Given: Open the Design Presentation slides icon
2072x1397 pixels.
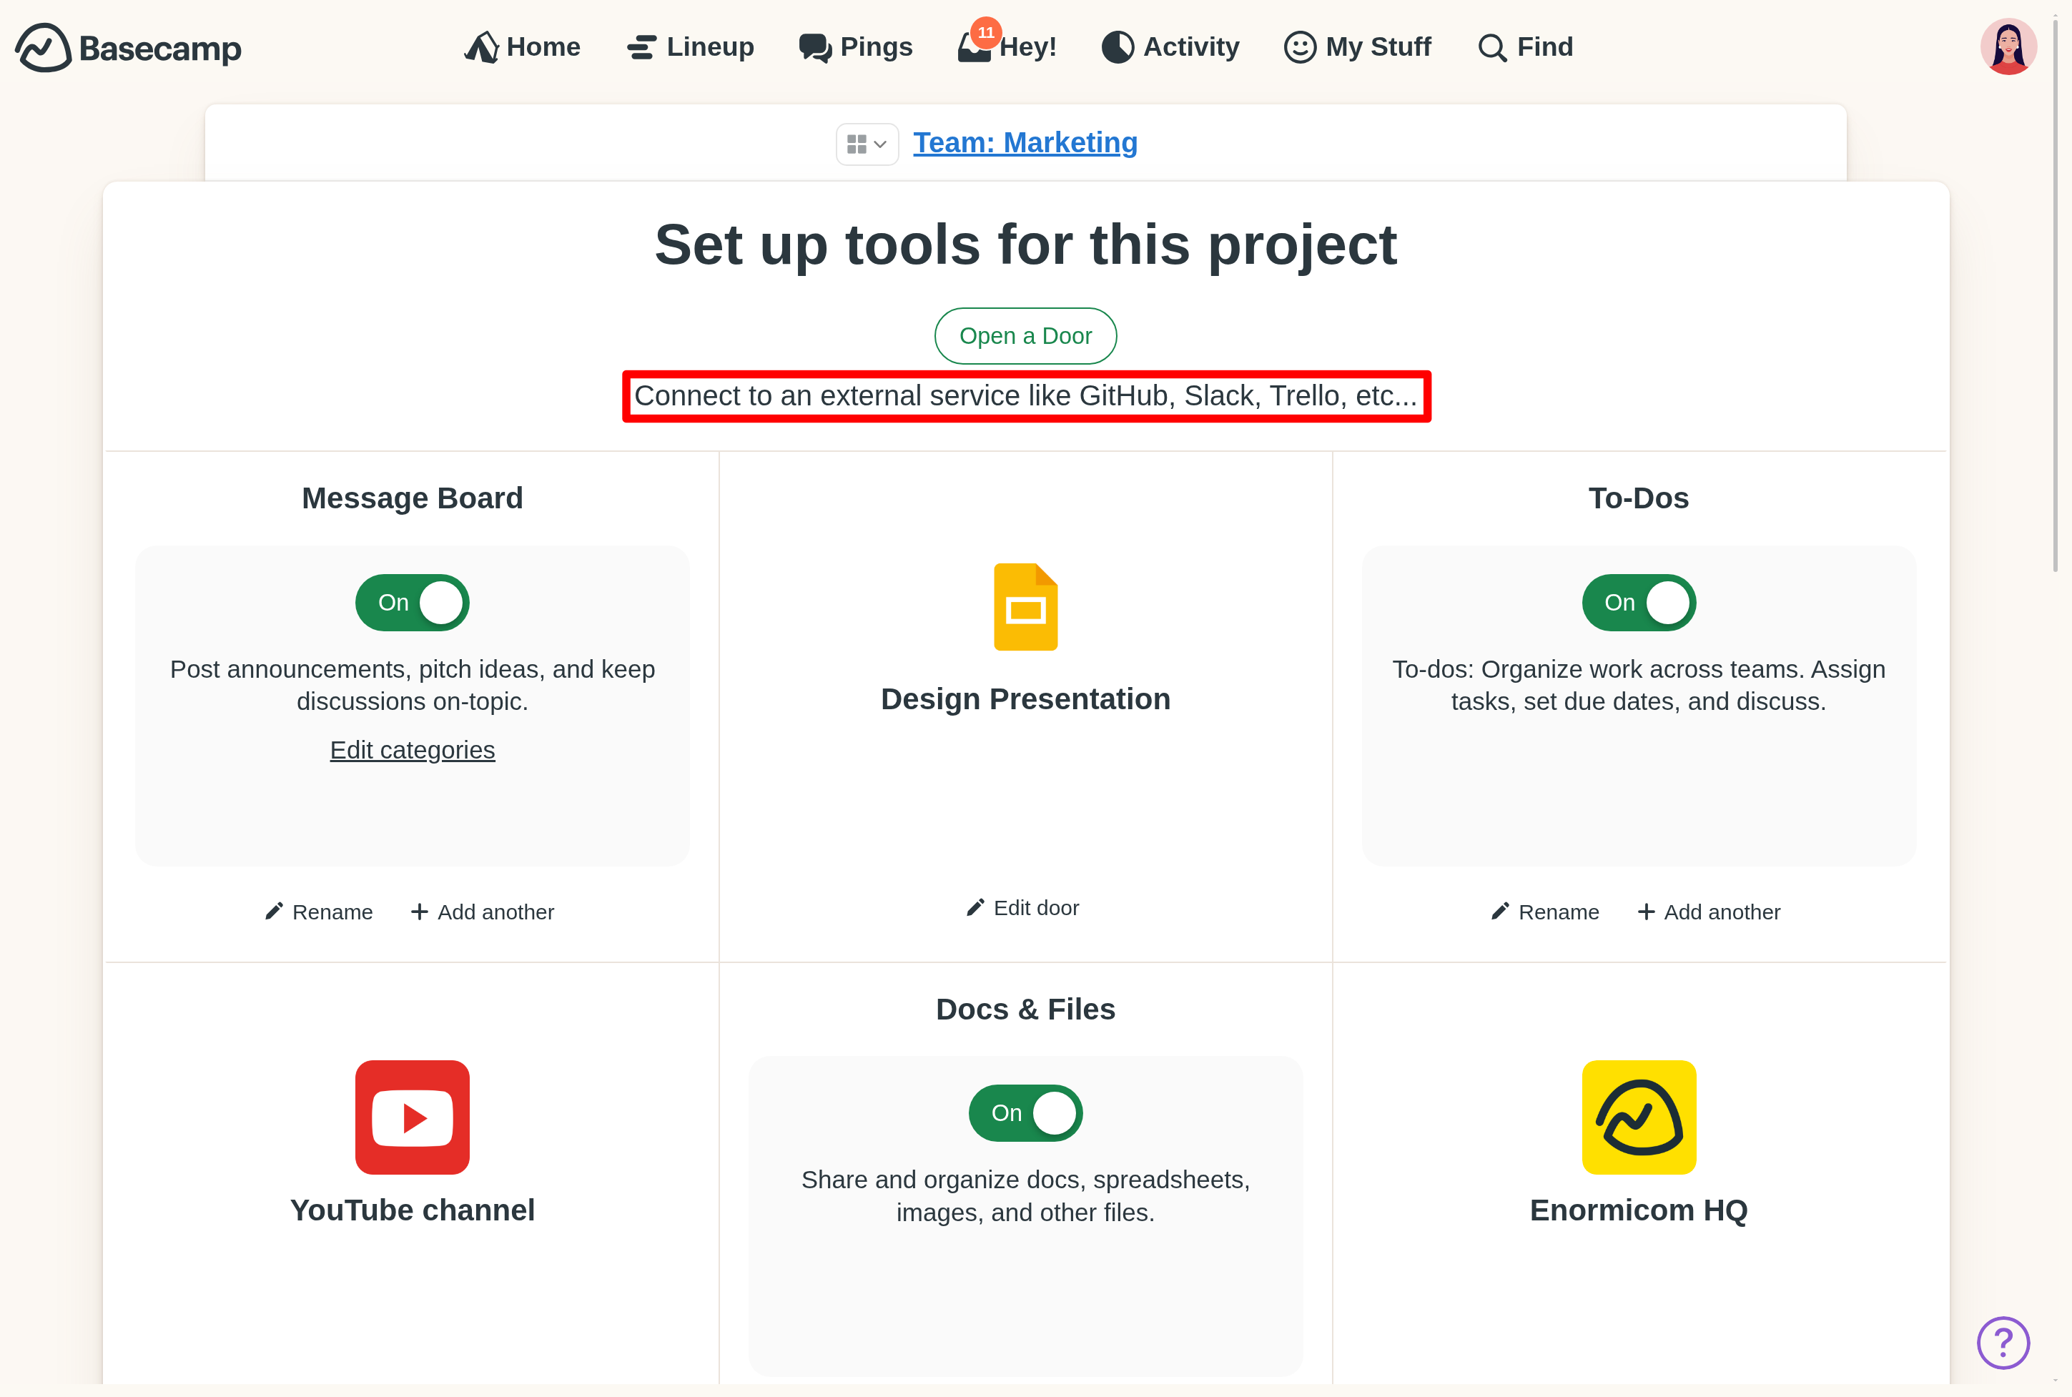Looking at the screenshot, I should pyautogui.click(x=1025, y=607).
